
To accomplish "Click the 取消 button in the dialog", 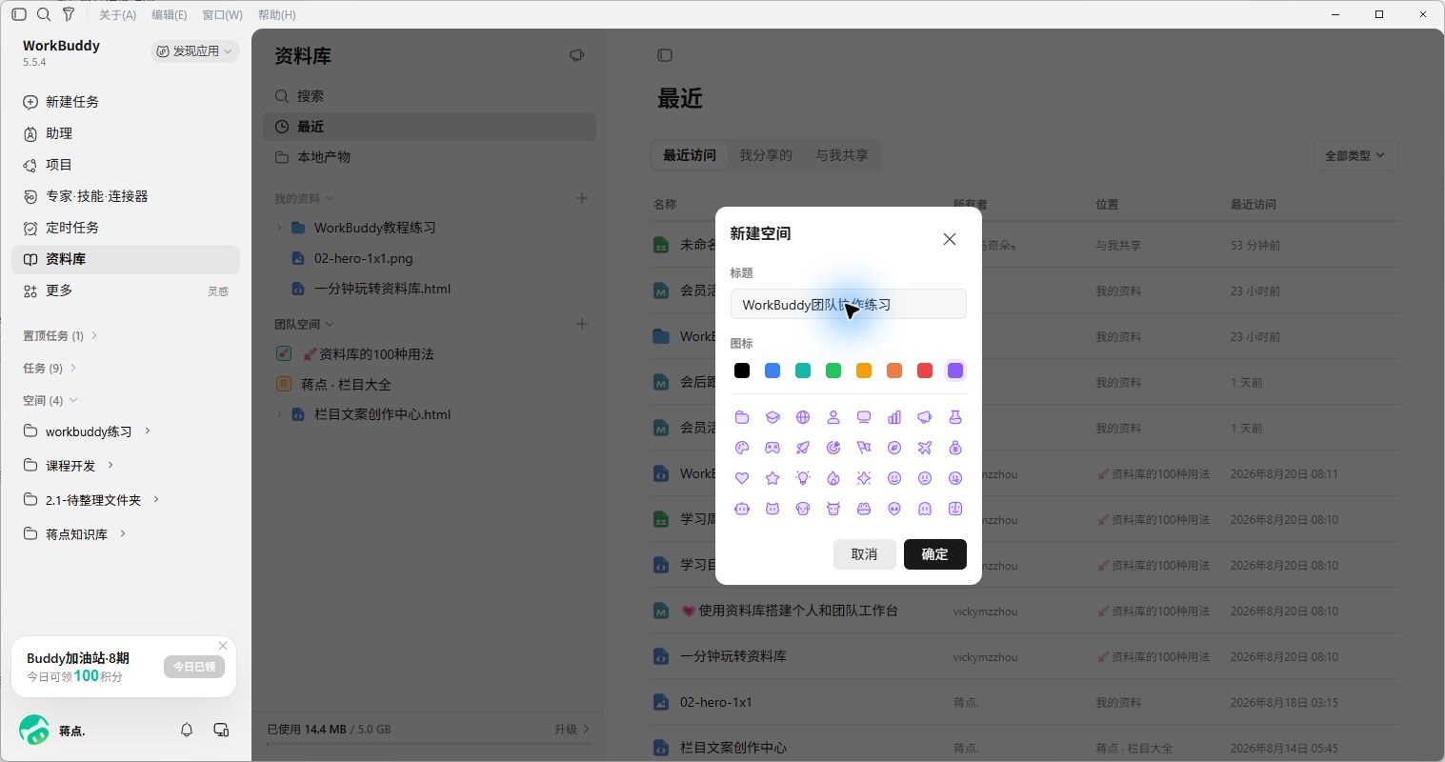I will tap(864, 554).
